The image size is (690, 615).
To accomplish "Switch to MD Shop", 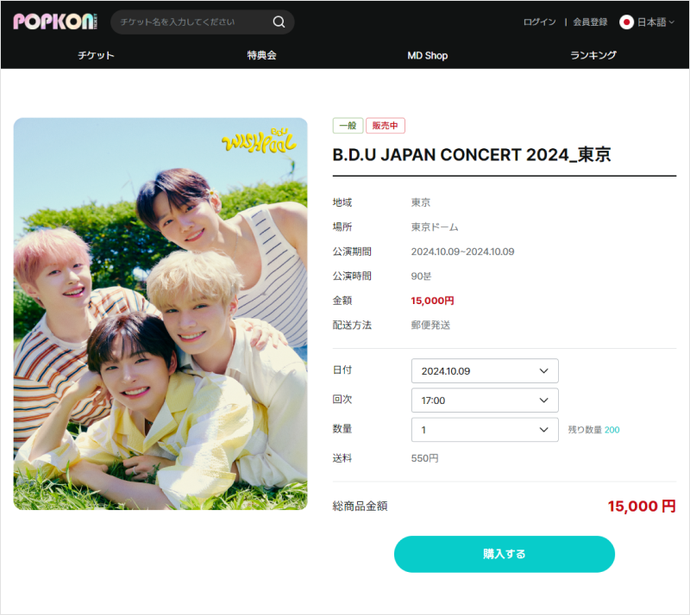I will point(427,55).
